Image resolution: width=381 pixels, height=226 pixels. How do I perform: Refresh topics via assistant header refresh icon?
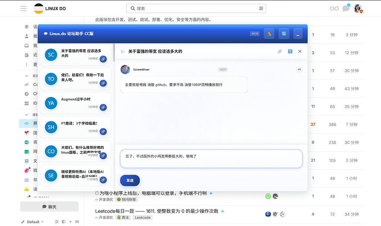pos(284,34)
